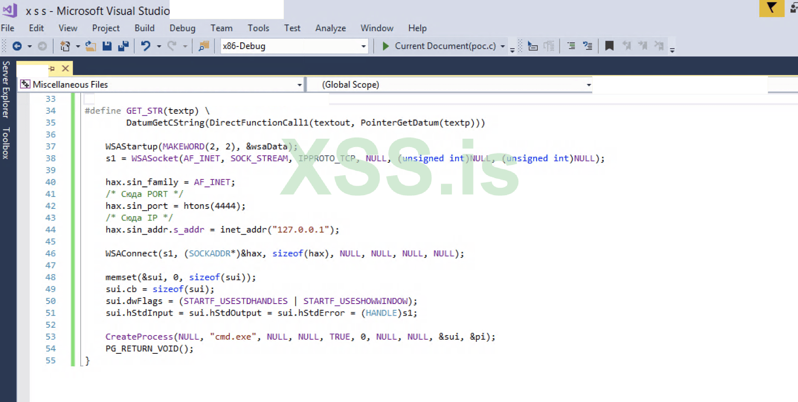Screen dimensions: 798x402
Task: Open the Build menu
Action: point(144,28)
